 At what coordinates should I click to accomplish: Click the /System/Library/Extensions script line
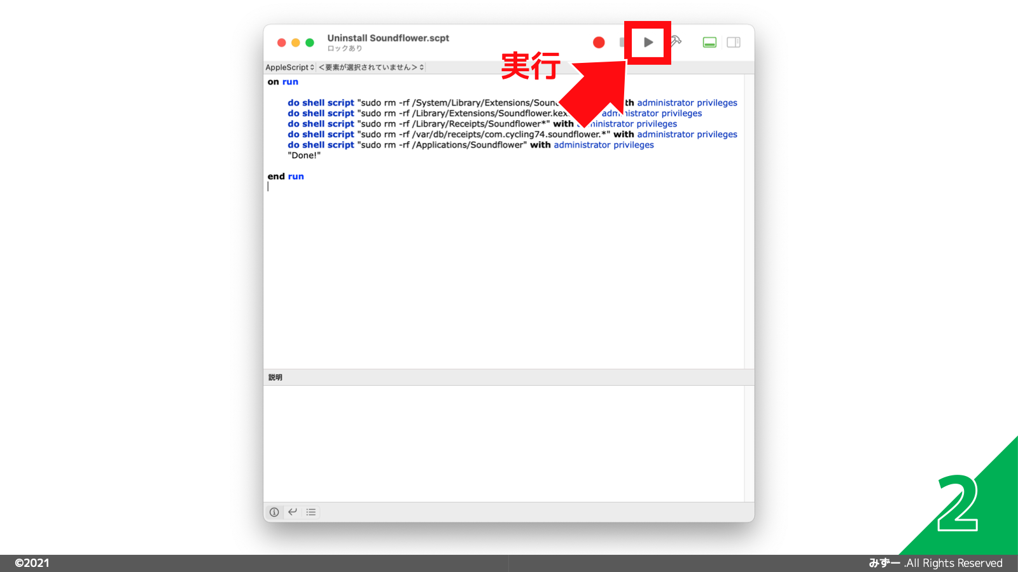pyautogui.click(x=512, y=103)
